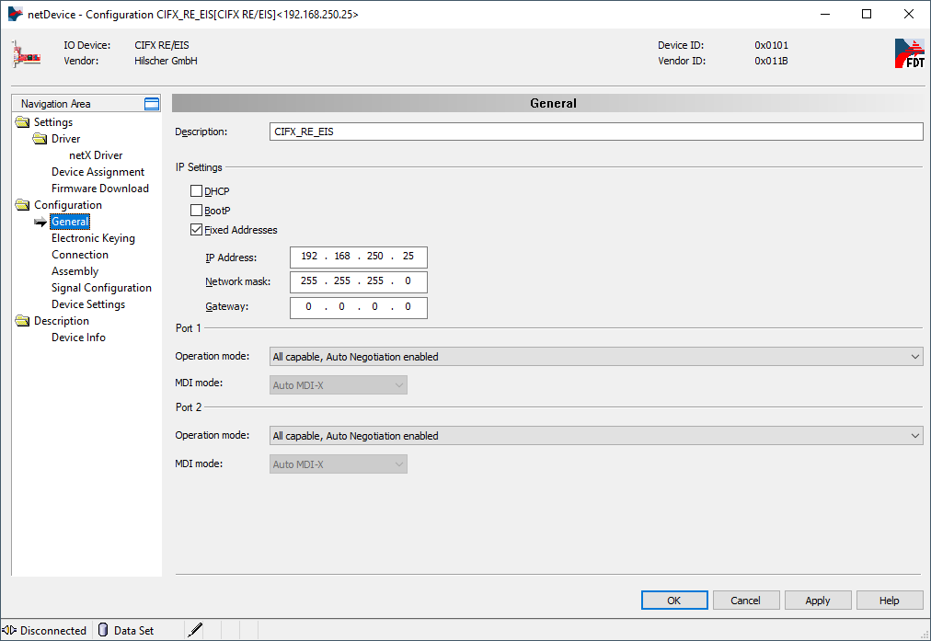Enable the BootP checkbox
This screenshot has width=931, height=641.
pyautogui.click(x=196, y=211)
